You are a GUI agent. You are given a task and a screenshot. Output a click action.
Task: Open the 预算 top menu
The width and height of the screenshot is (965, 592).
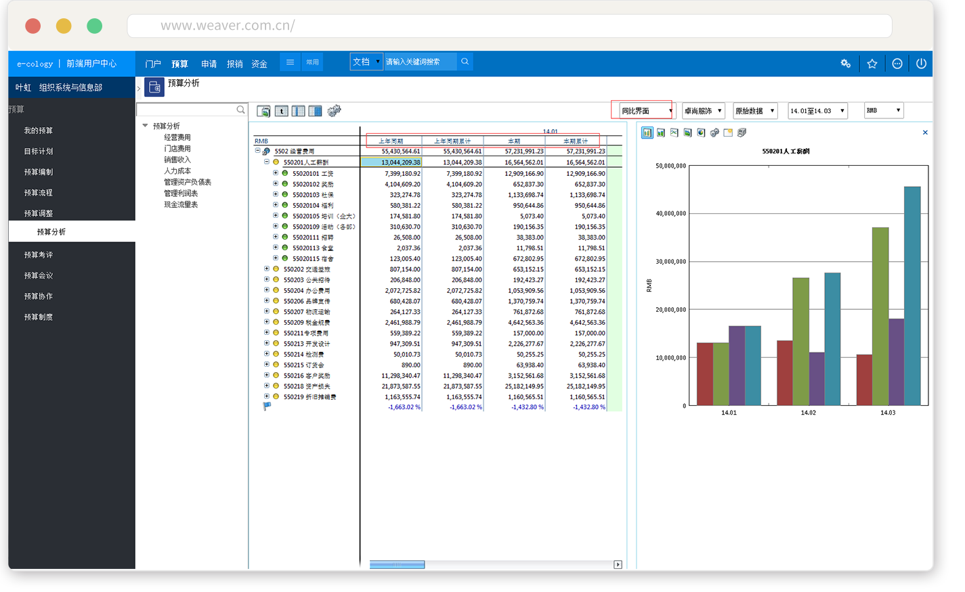tap(179, 64)
